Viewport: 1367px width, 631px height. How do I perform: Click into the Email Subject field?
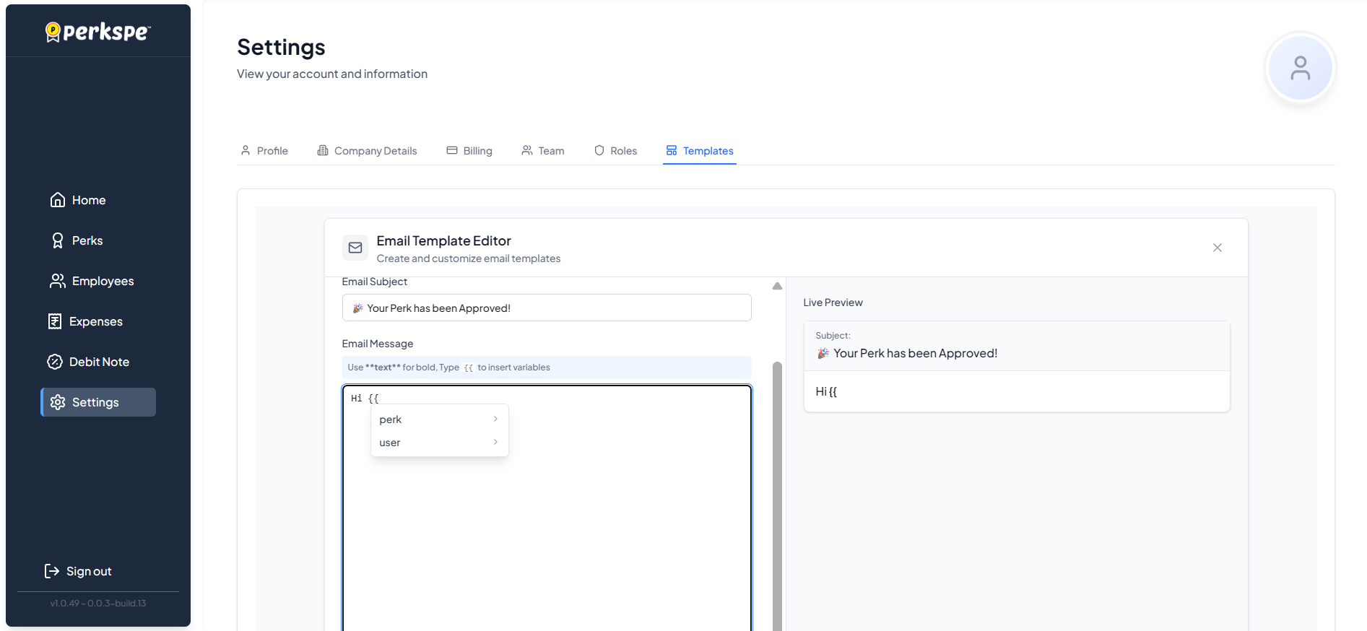547,308
